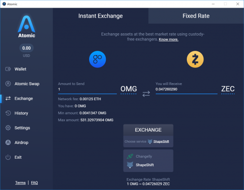244x190 pixels.
Task: Click the Atomic app icon in title bar
Action: click(4, 4)
